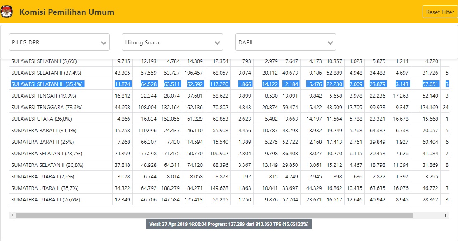
Task: Expand the Hitung Suara dropdown
Action: point(172,42)
